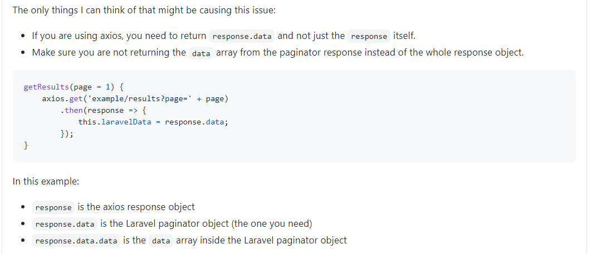Click 'data' code before 'array inside the Laravel'
The image size is (591, 254).
click(161, 241)
